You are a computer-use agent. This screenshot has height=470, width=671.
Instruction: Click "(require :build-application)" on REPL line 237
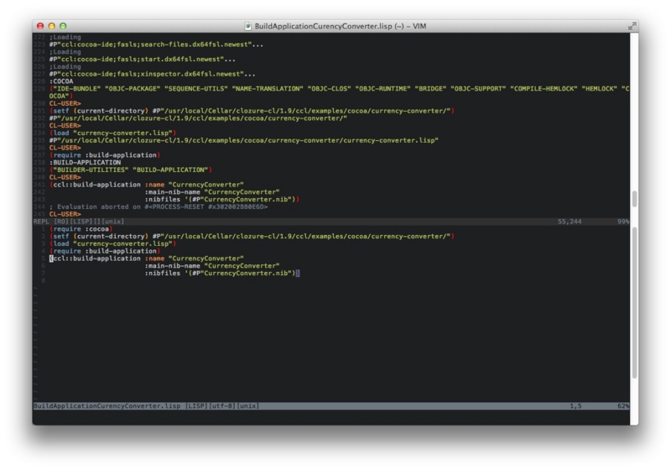[105, 155]
